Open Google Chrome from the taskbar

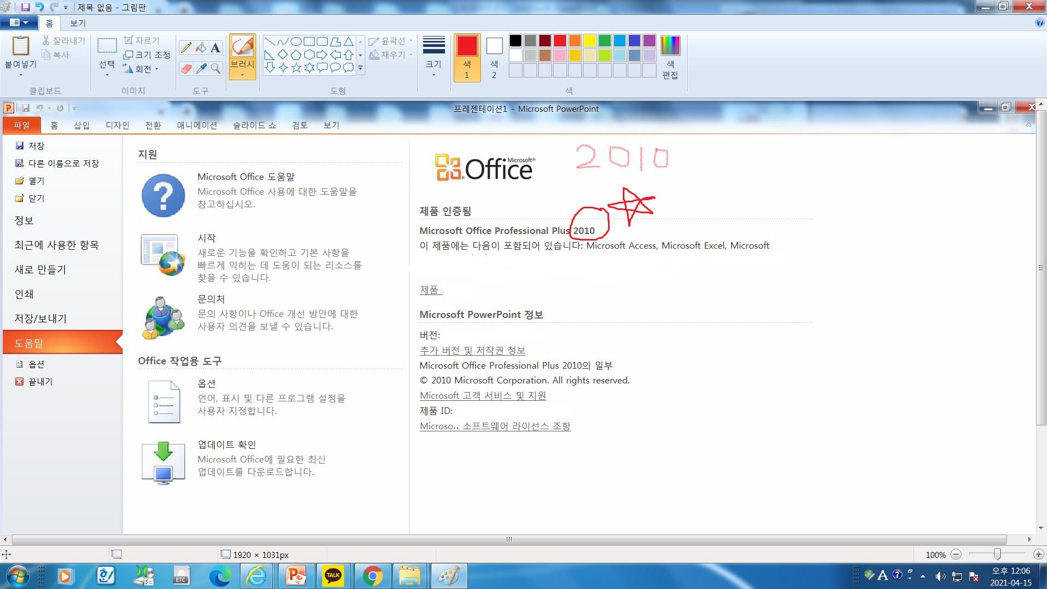click(373, 576)
